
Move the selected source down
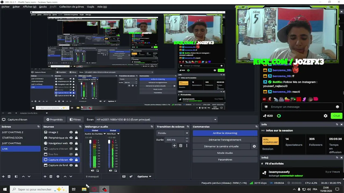pos(71,176)
